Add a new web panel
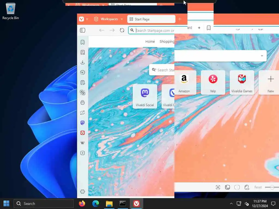The image size is (279, 209). [x=83, y=153]
